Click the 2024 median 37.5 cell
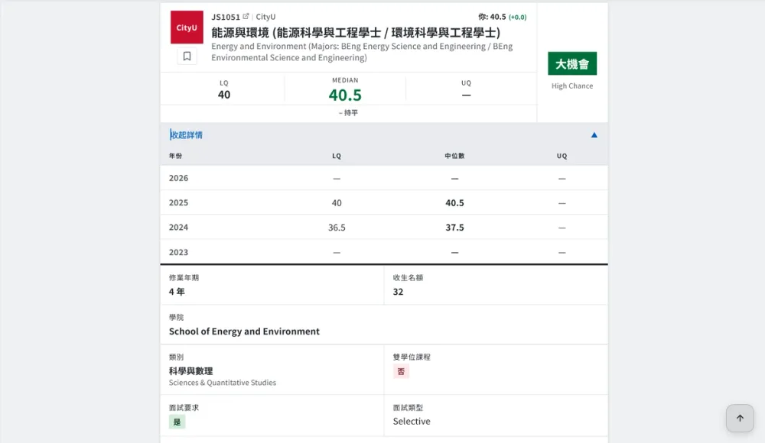 point(454,228)
